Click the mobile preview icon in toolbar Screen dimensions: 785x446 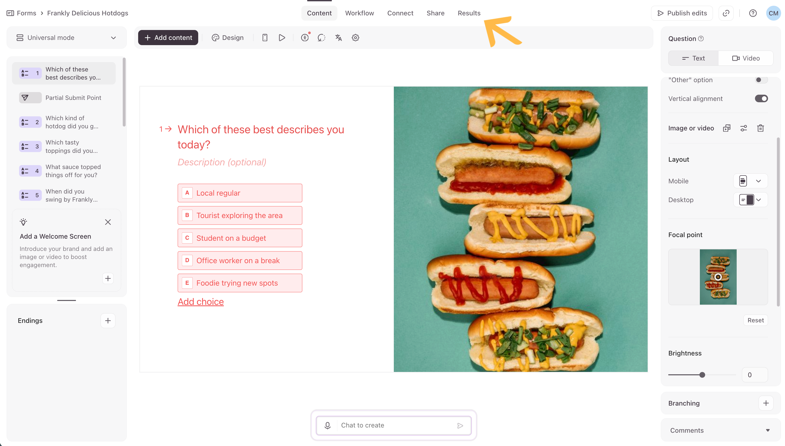[265, 38]
